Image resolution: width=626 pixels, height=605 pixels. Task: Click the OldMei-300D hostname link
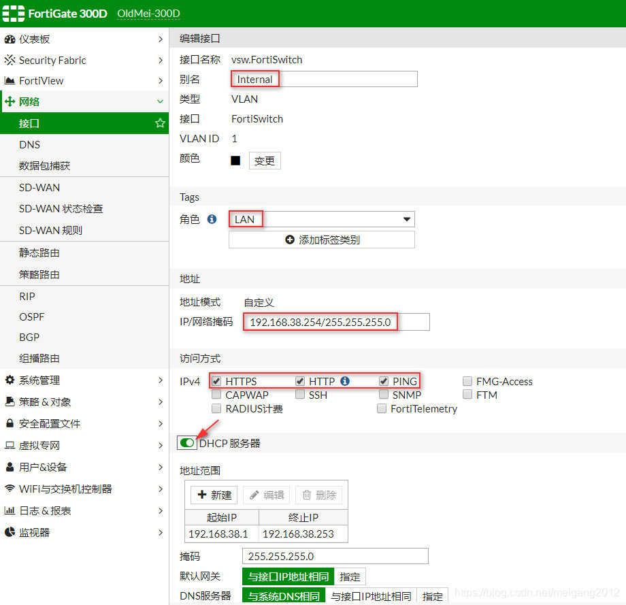coord(148,14)
